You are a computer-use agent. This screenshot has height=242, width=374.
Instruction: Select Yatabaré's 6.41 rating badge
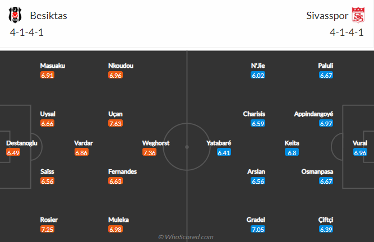224,152
